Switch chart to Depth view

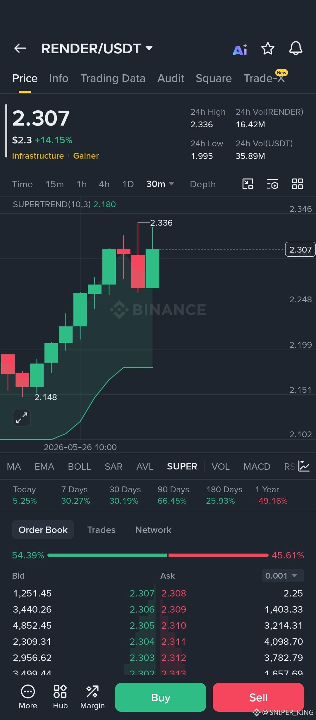(203, 184)
